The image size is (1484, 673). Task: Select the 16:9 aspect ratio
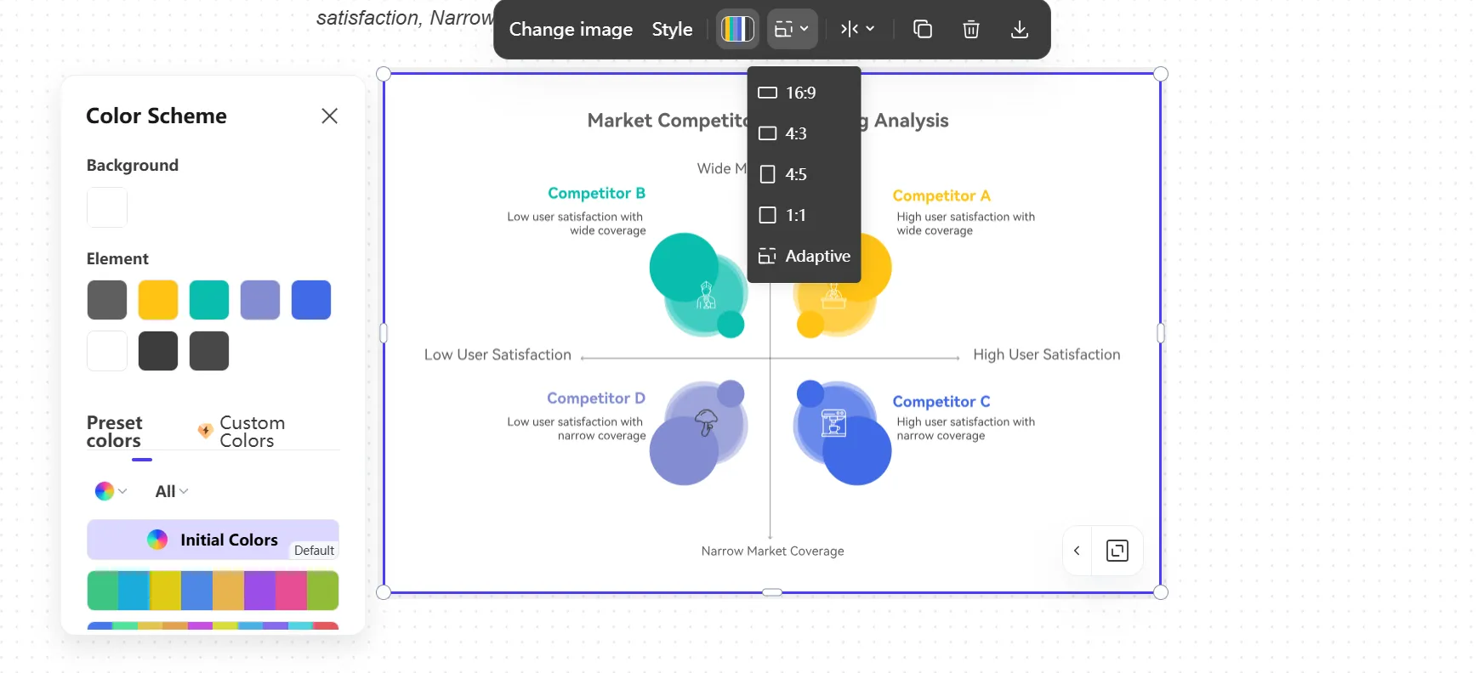coord(800,93)
